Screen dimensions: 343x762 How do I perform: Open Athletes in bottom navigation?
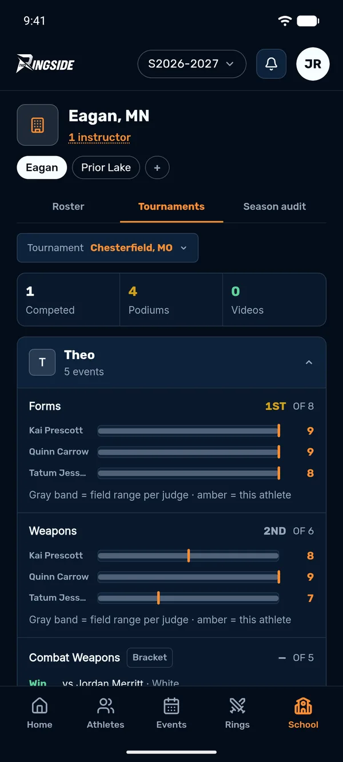(105, 713)
